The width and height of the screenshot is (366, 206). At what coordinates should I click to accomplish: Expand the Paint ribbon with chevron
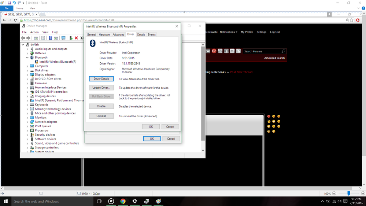tap(359, 8)
